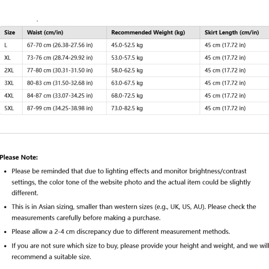Click skirt length in 4XL row
Viewport: 269px width, 269px height.
(x=225, y=95)
